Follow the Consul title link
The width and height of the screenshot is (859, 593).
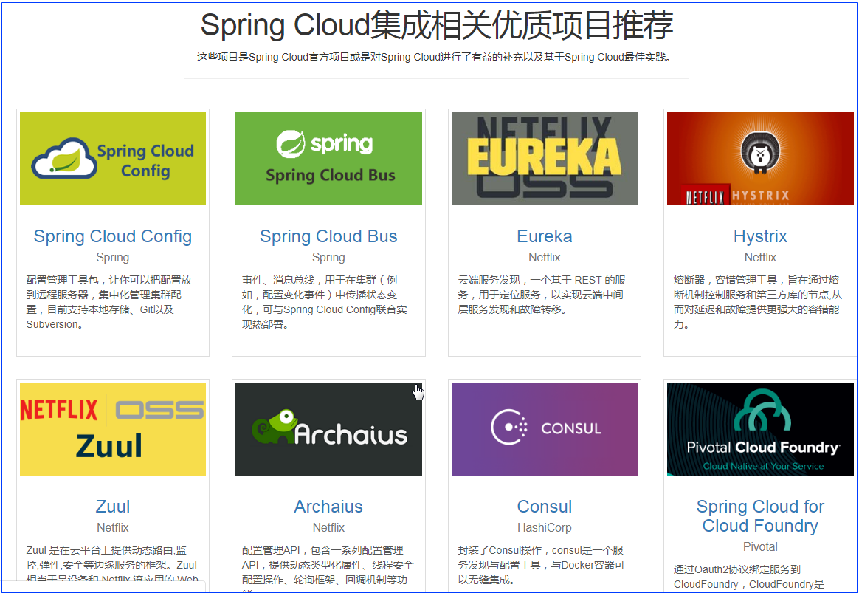[545, 507]
